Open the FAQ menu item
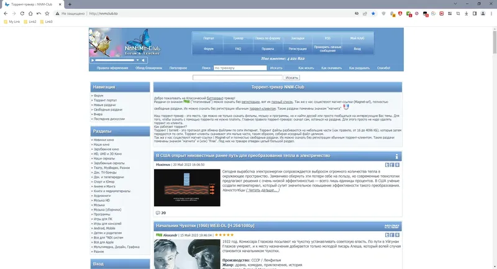The width and height of the screenshot is (497, 269). click(239, 49)
